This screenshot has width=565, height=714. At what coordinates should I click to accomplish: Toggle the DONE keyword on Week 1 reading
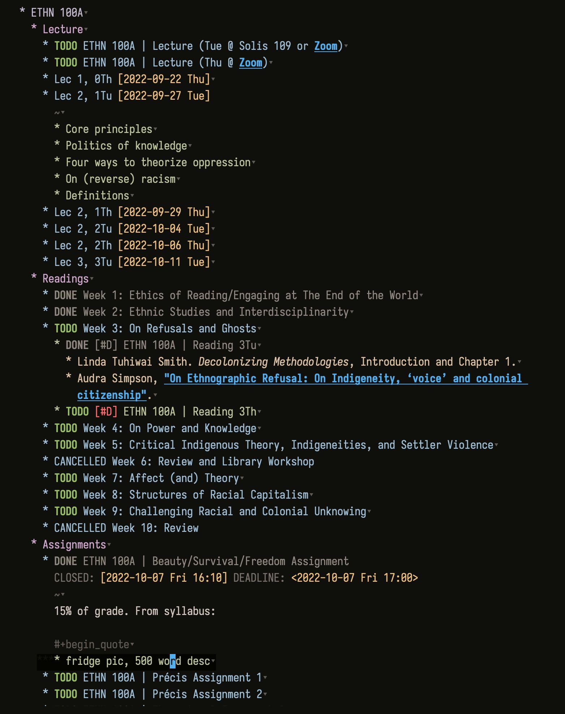pyautogui.click(x=65, y=295)
